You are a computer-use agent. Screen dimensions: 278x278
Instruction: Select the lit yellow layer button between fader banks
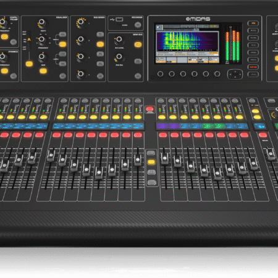point(151,162)
